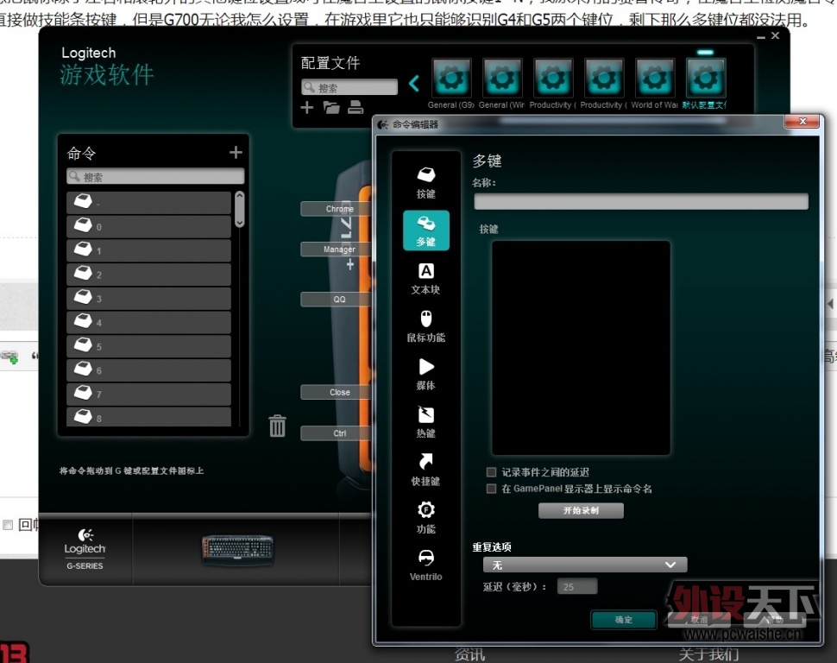Select the 按键 keystroke command type
This screenshot has height=663, width=837.
(x=425, y=183)
